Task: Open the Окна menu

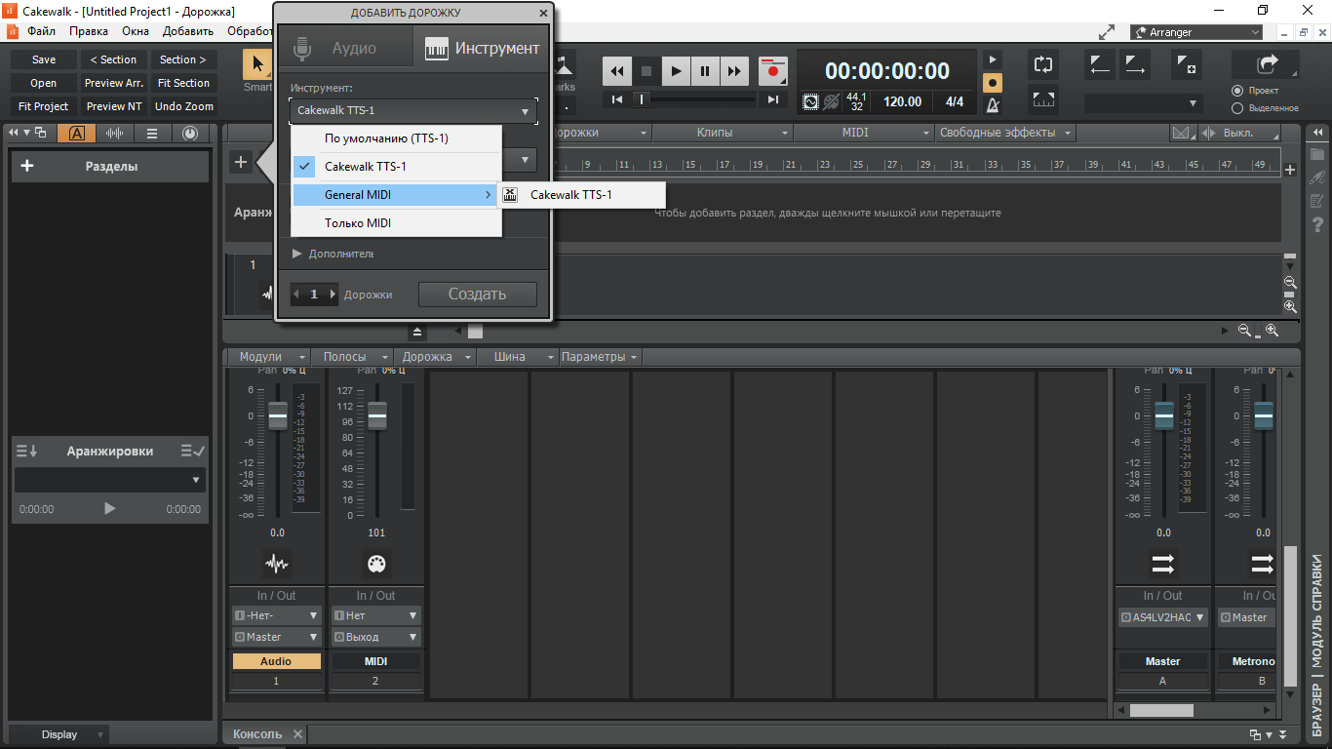Action: point(136,31)
